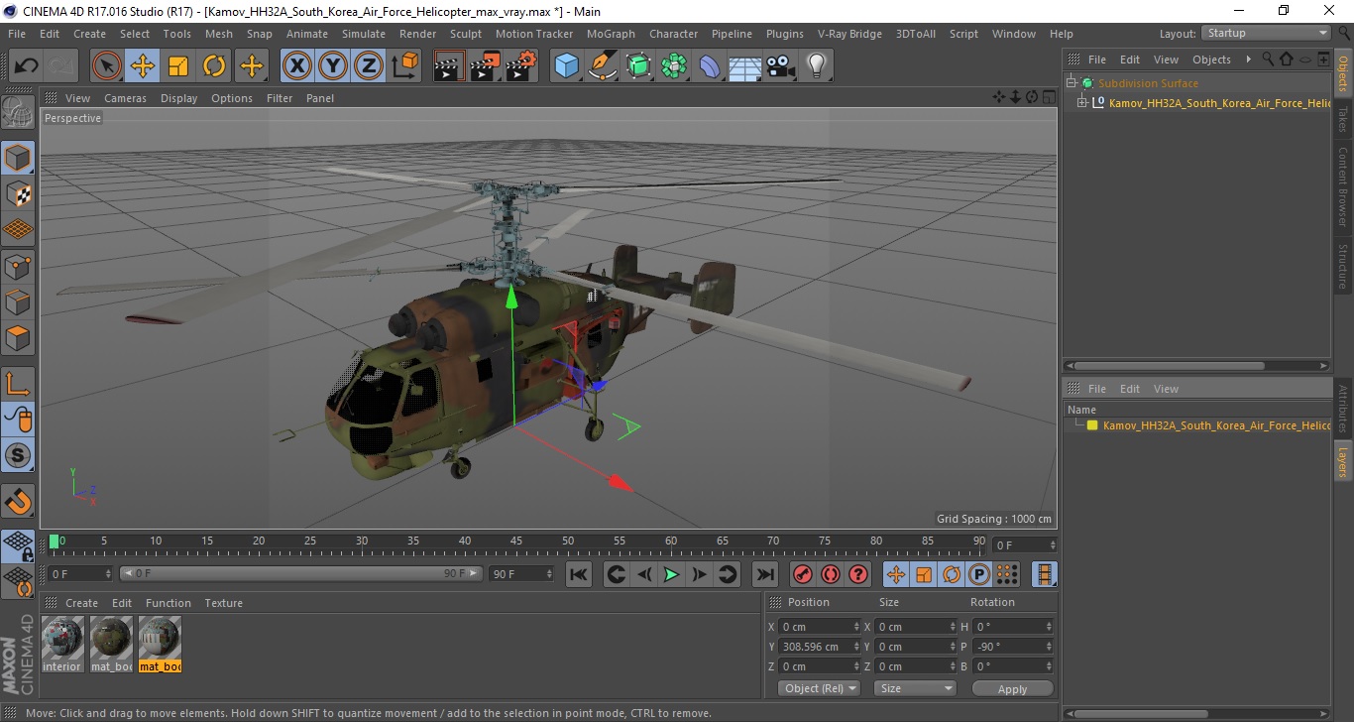Screen dimensions: 1354x722
Task: Click Record Active Objects keyframe button
Action: click(x=803, y=574)
